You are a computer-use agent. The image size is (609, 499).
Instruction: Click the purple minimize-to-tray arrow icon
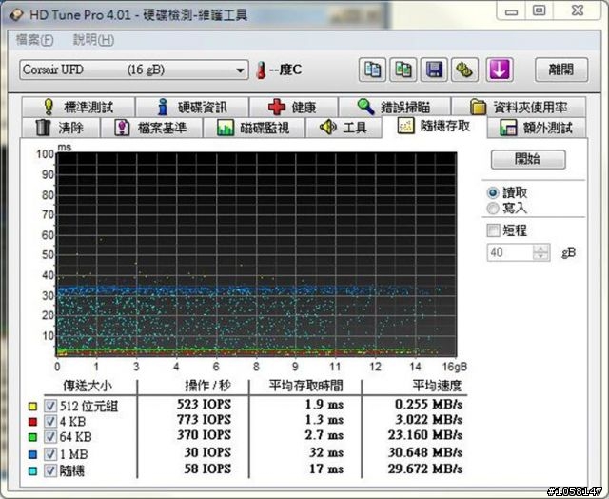click(x=500, y=70)
